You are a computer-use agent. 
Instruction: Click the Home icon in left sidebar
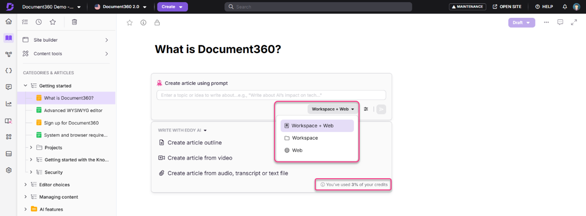(x=9, y=22)
